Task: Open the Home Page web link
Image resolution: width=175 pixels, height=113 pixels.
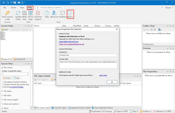Action: (30, 15)
